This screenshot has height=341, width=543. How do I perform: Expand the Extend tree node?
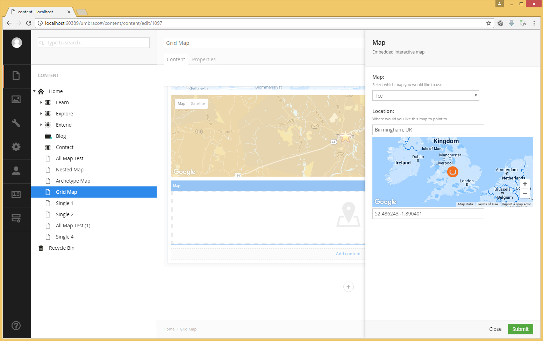click(41, 125)
